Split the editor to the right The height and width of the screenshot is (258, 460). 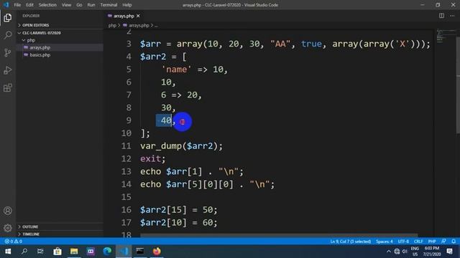pyautogui.click(x=441, y=16)
